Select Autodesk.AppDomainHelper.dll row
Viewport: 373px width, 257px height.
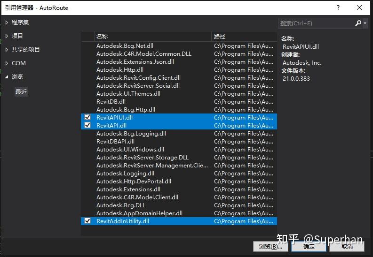179,213
